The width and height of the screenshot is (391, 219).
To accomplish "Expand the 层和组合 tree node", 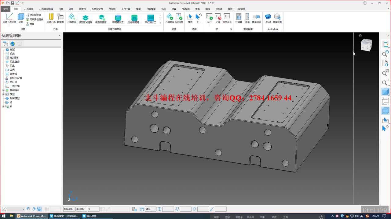I will click(x=3, y=90).
